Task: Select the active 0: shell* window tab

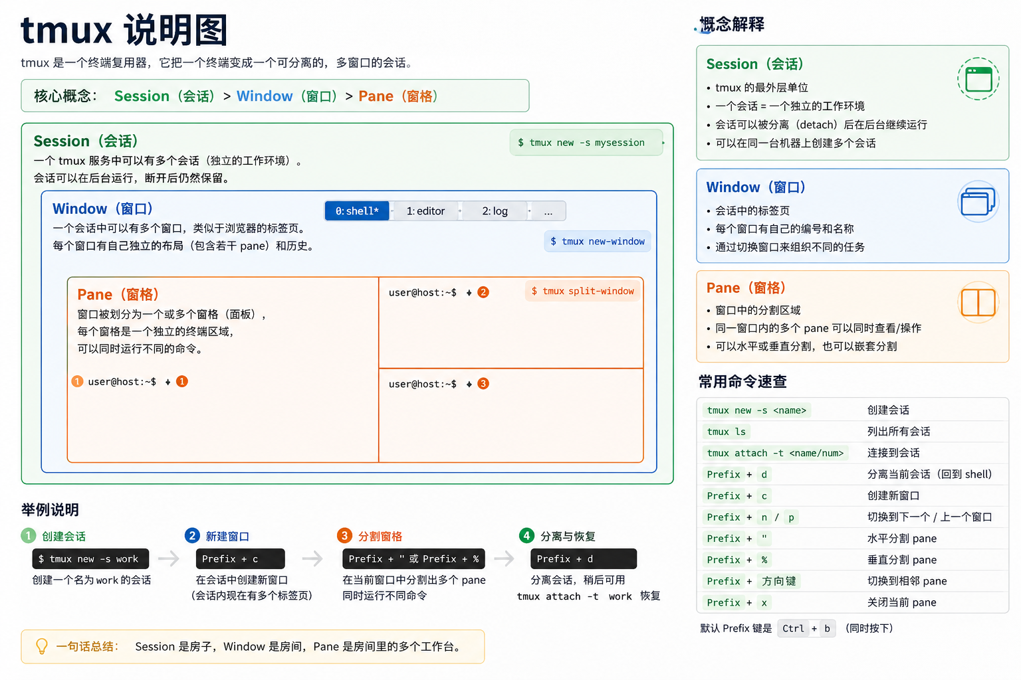Action: [357, 211]
